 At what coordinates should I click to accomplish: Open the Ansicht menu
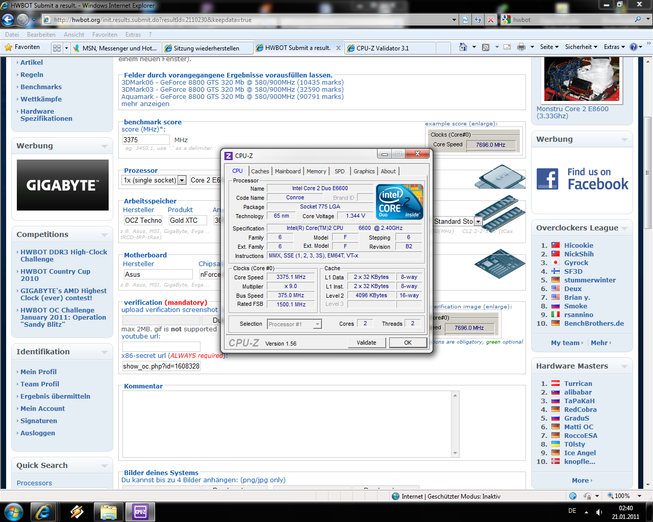click(74, 35)
